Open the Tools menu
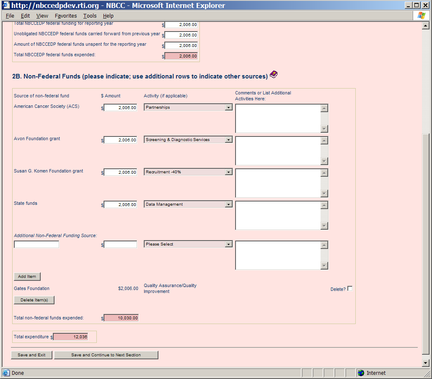Screen dimensions: 432x379 point(90,16)
